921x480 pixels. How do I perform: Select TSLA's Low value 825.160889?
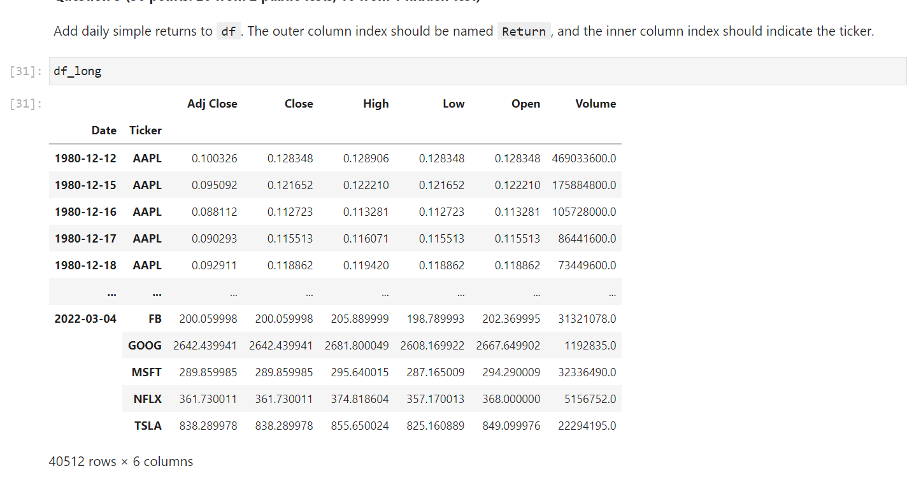pyautogui.click(x=436, y=426)
